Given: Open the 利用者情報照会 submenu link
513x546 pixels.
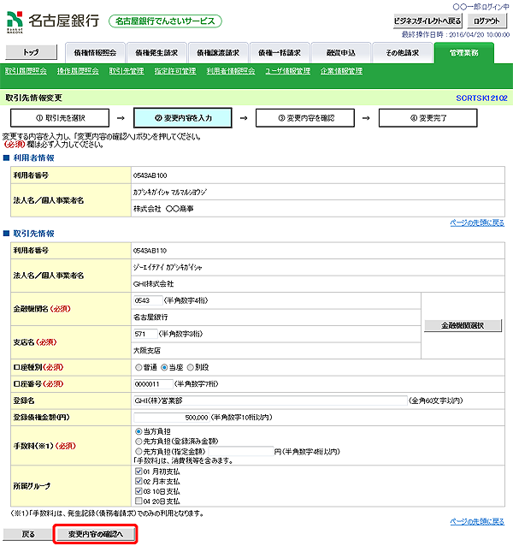Looking at the screenshot, I should [231, 71].
